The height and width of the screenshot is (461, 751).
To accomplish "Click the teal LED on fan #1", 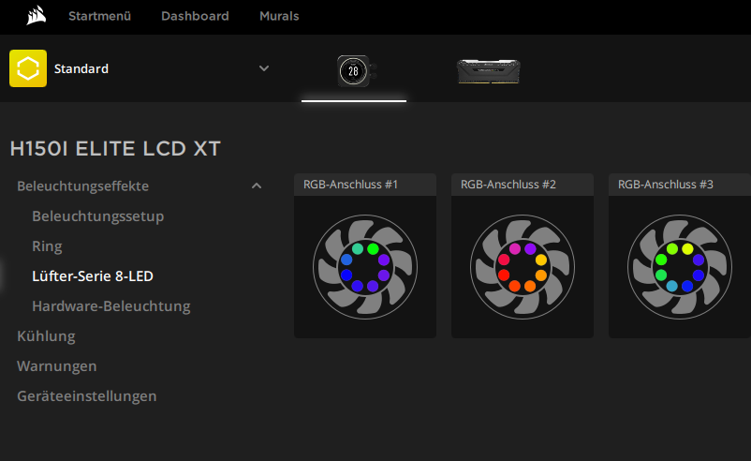I will [x=358, y=248].
